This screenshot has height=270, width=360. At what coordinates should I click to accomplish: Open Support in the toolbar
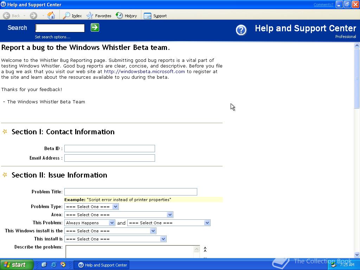pos(155,15)
